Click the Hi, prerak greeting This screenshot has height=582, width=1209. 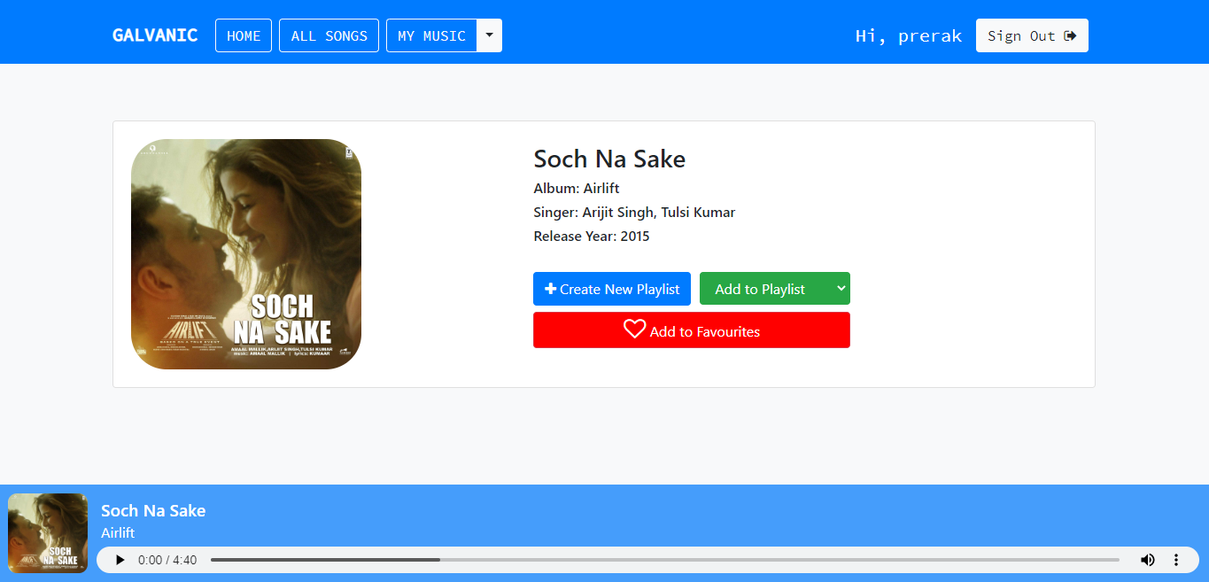pyautogui.click(x=909, y=36)
